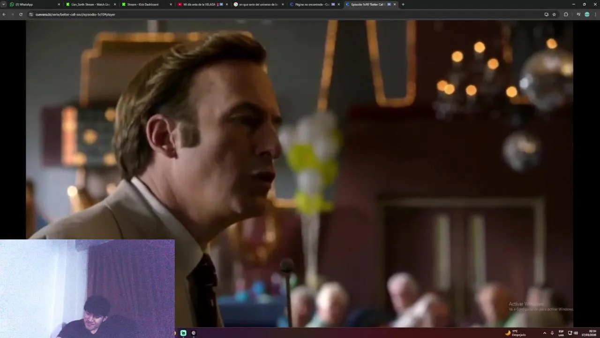
Task: Install app icon in address bar
Action: pos(546,15)
